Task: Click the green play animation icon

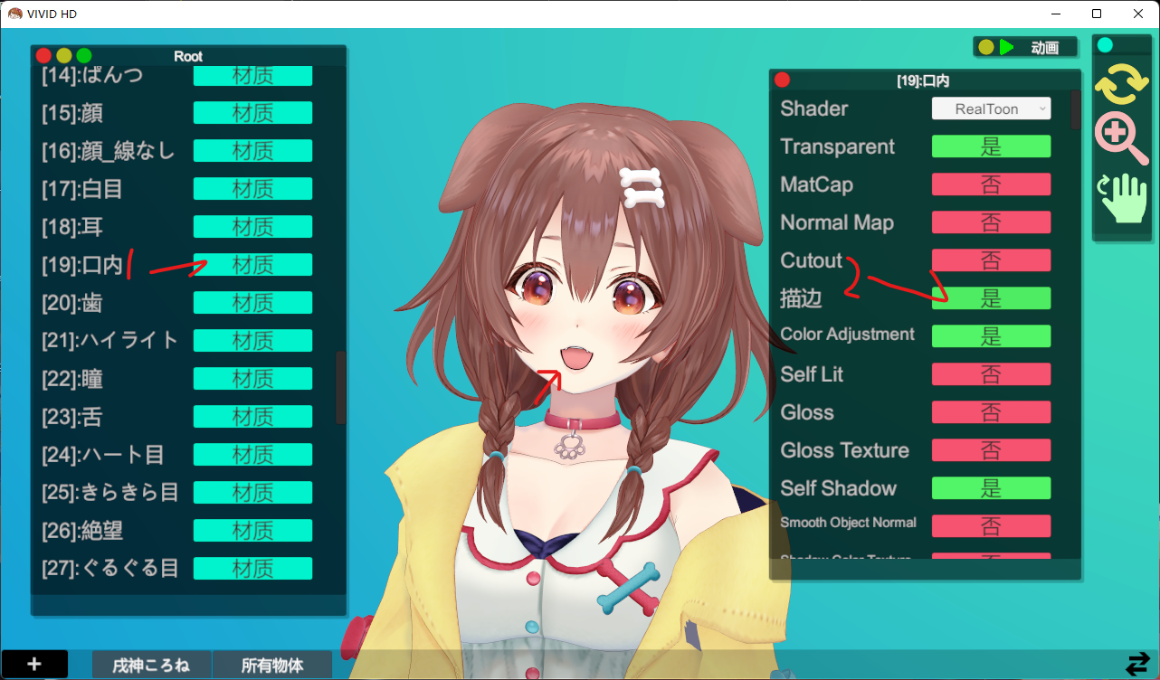Action: pos(1007,47)
